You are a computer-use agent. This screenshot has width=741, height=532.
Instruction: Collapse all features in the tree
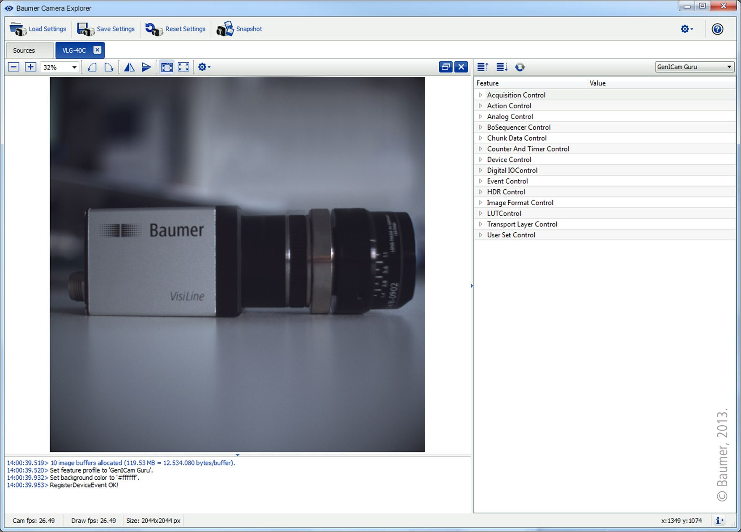[483, 67]
